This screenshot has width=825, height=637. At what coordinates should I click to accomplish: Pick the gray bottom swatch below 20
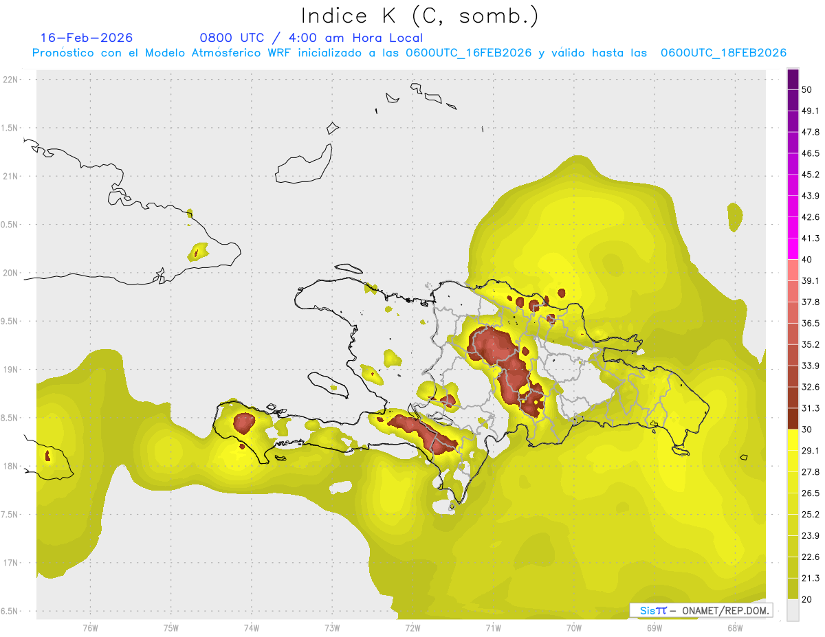pos(793,610)
